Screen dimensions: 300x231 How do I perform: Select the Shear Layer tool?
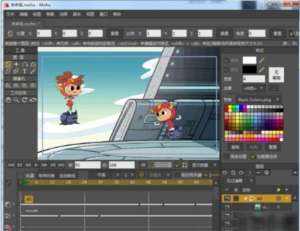7,71
